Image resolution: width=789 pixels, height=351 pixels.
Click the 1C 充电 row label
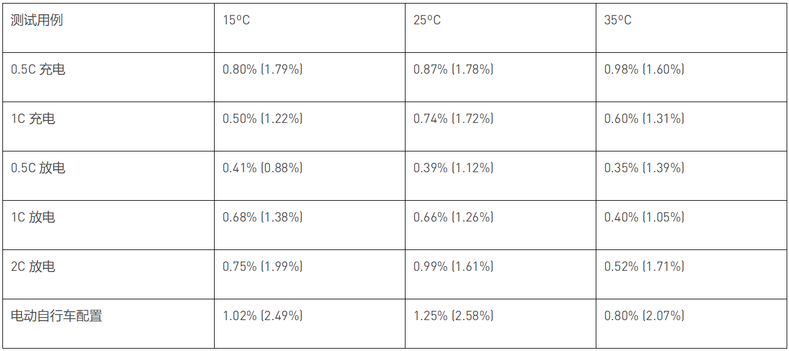coord(33,119)
